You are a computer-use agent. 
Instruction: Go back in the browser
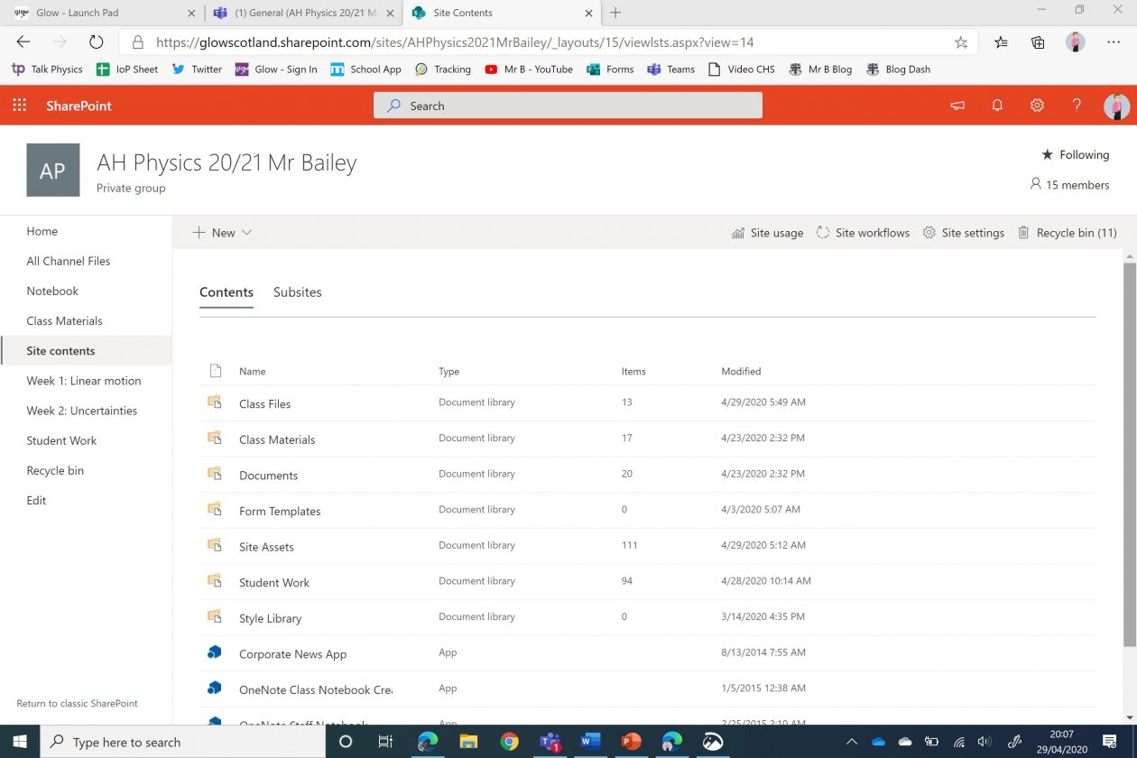pos(23,42)
